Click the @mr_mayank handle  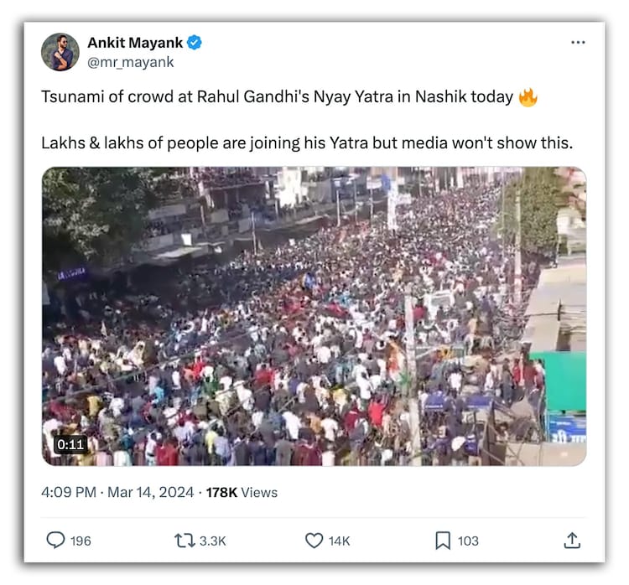coord(131,61)
